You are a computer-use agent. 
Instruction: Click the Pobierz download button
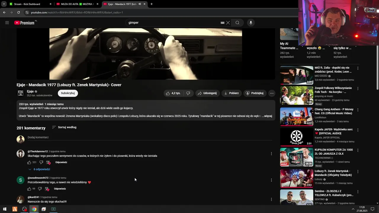231,93
